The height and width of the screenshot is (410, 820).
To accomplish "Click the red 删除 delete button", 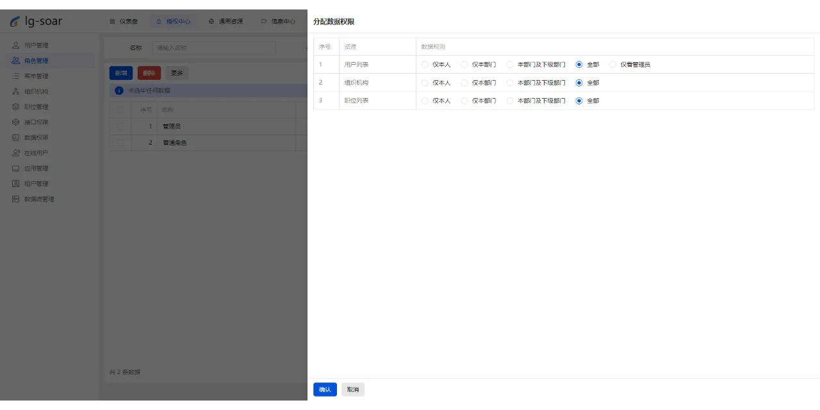I will coord(149,73).
